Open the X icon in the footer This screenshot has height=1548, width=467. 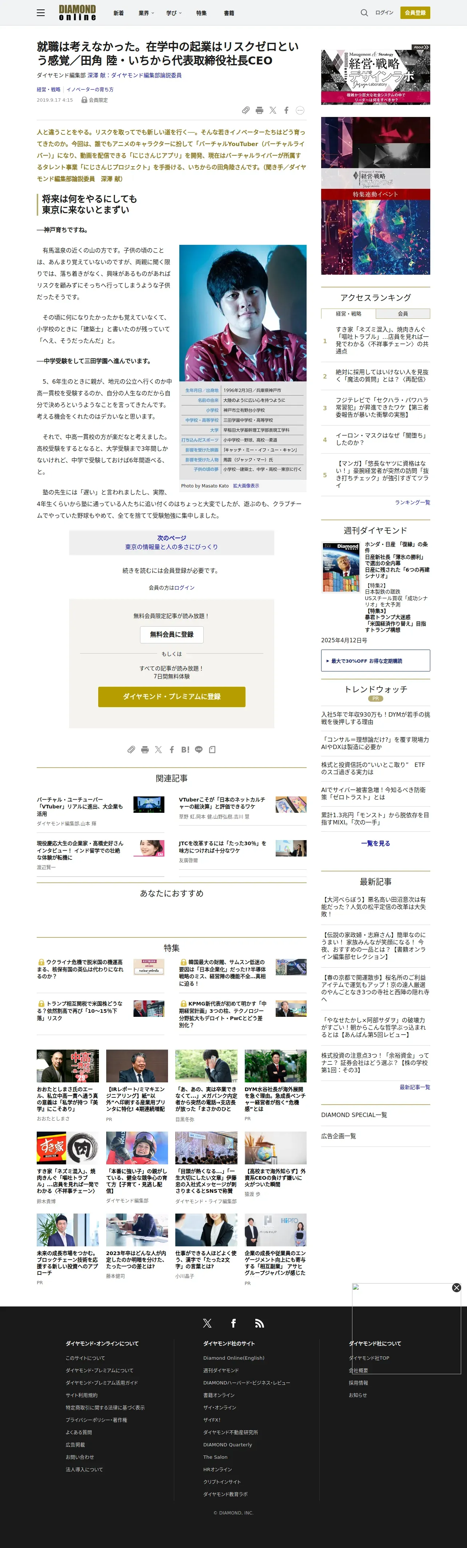(x=207, y=1323)
